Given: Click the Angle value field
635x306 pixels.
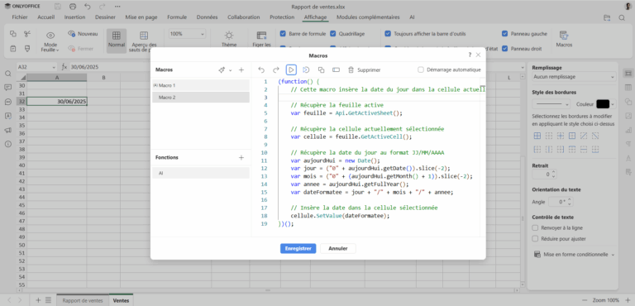Looking at the screenshot, I should (x=561, y=202).
